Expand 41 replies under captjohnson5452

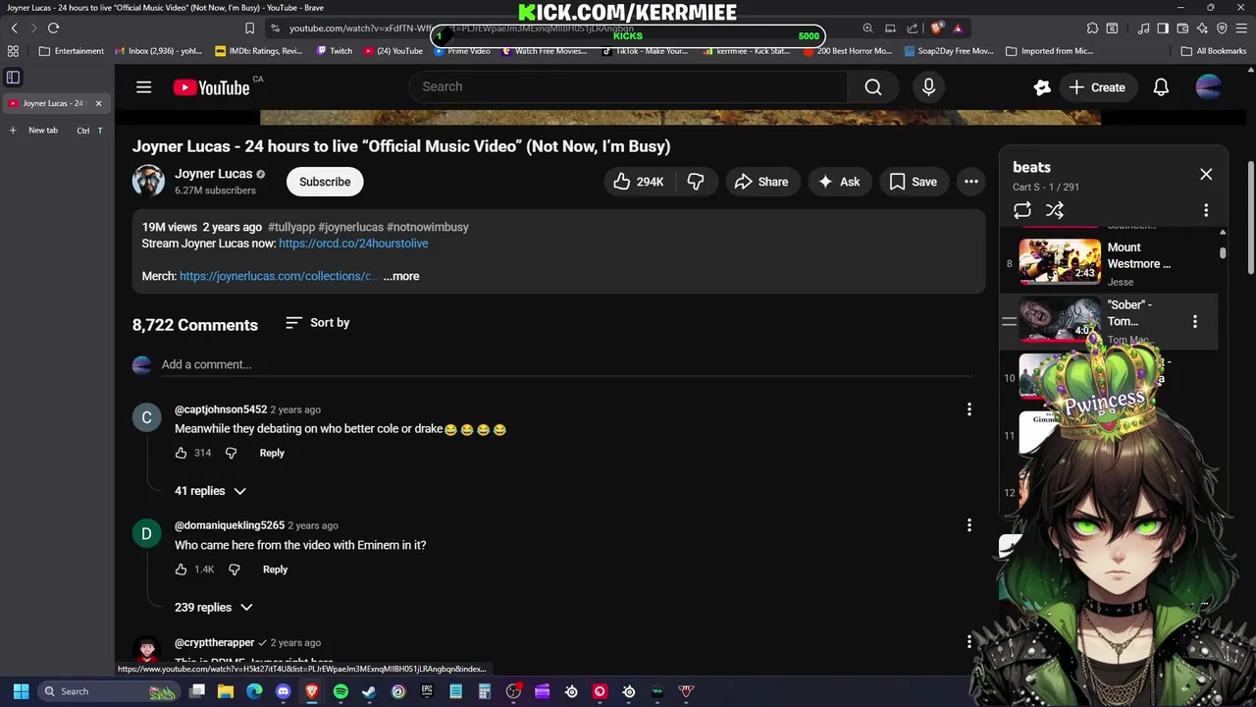click(210, 491)
